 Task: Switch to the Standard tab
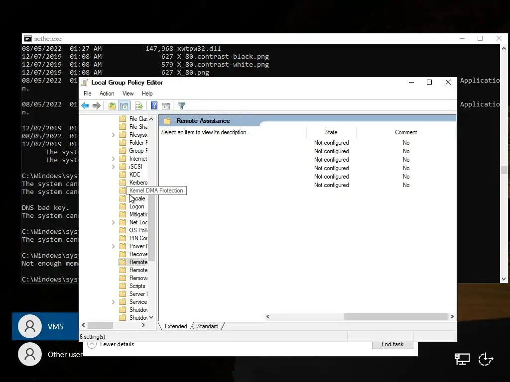point(208,326)
